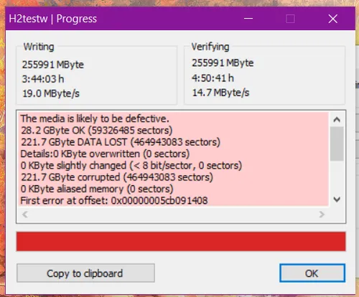Click the 'media is likely to be defective' line
Image resolution: width=359 pixels, height=297 pixels.
[x=95, y=118]
